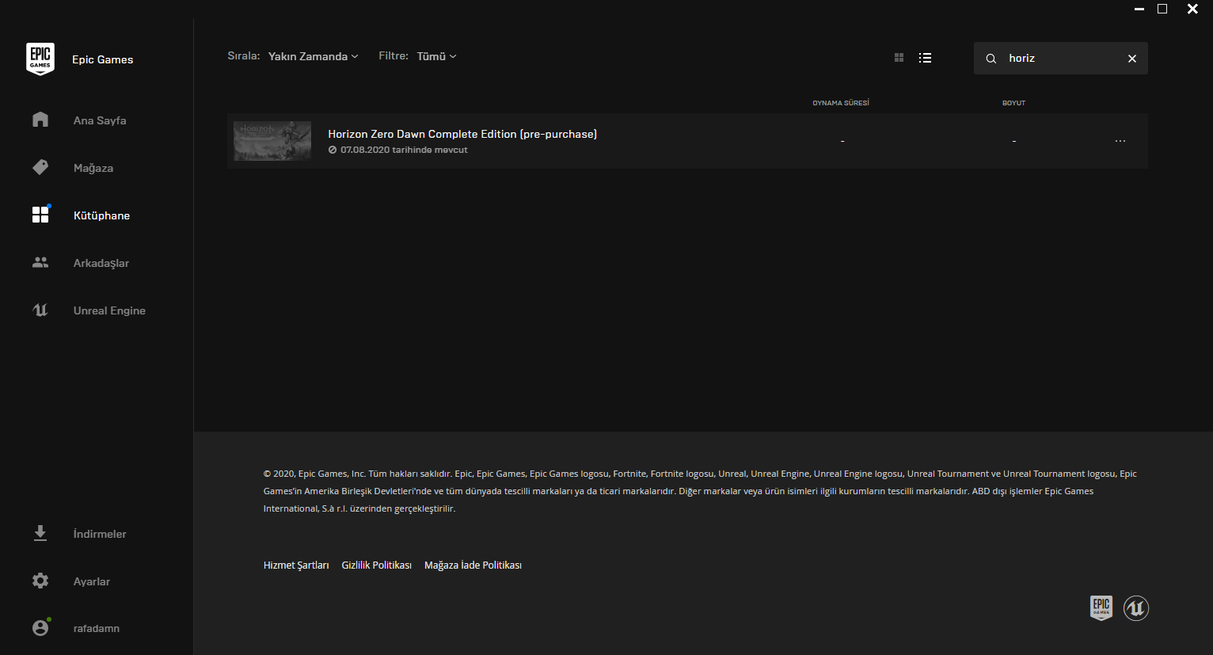Viewport: 1213px width, 655px height.
Task: Select Horizon Zero Dawn Complete Edition title
Action: point(462,134)
